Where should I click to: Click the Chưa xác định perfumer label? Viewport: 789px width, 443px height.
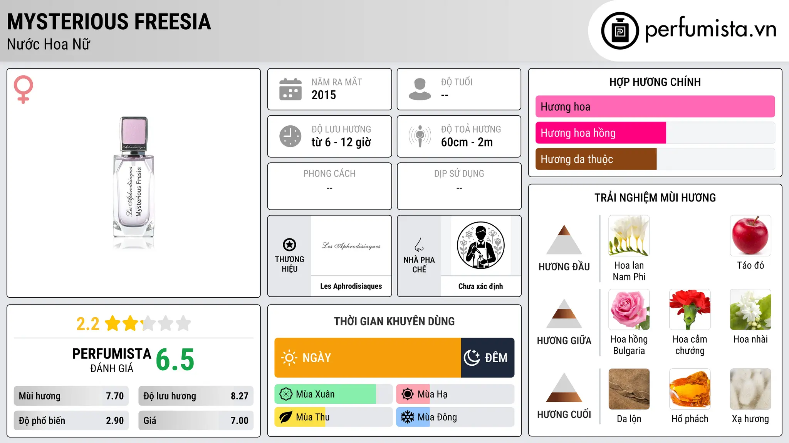pos(480,286)
